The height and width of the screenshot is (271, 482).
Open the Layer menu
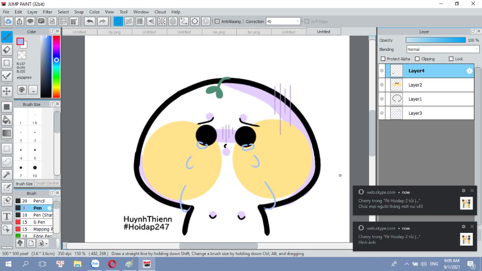pyautogui.click(x=32, y=12)
